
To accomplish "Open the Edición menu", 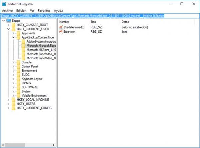I will point(21,11).
